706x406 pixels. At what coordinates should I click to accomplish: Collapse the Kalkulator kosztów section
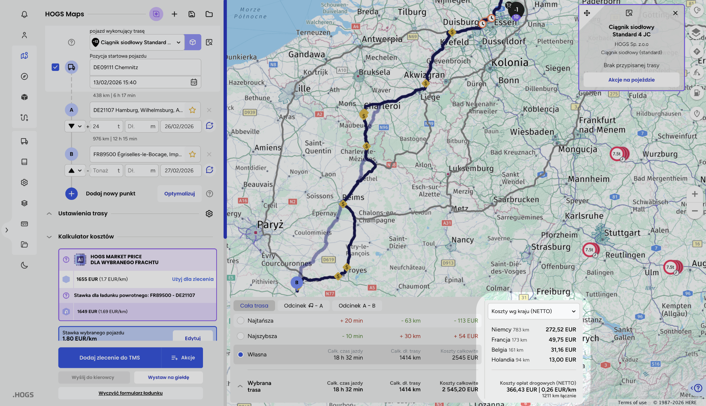(x=49, y=237)
